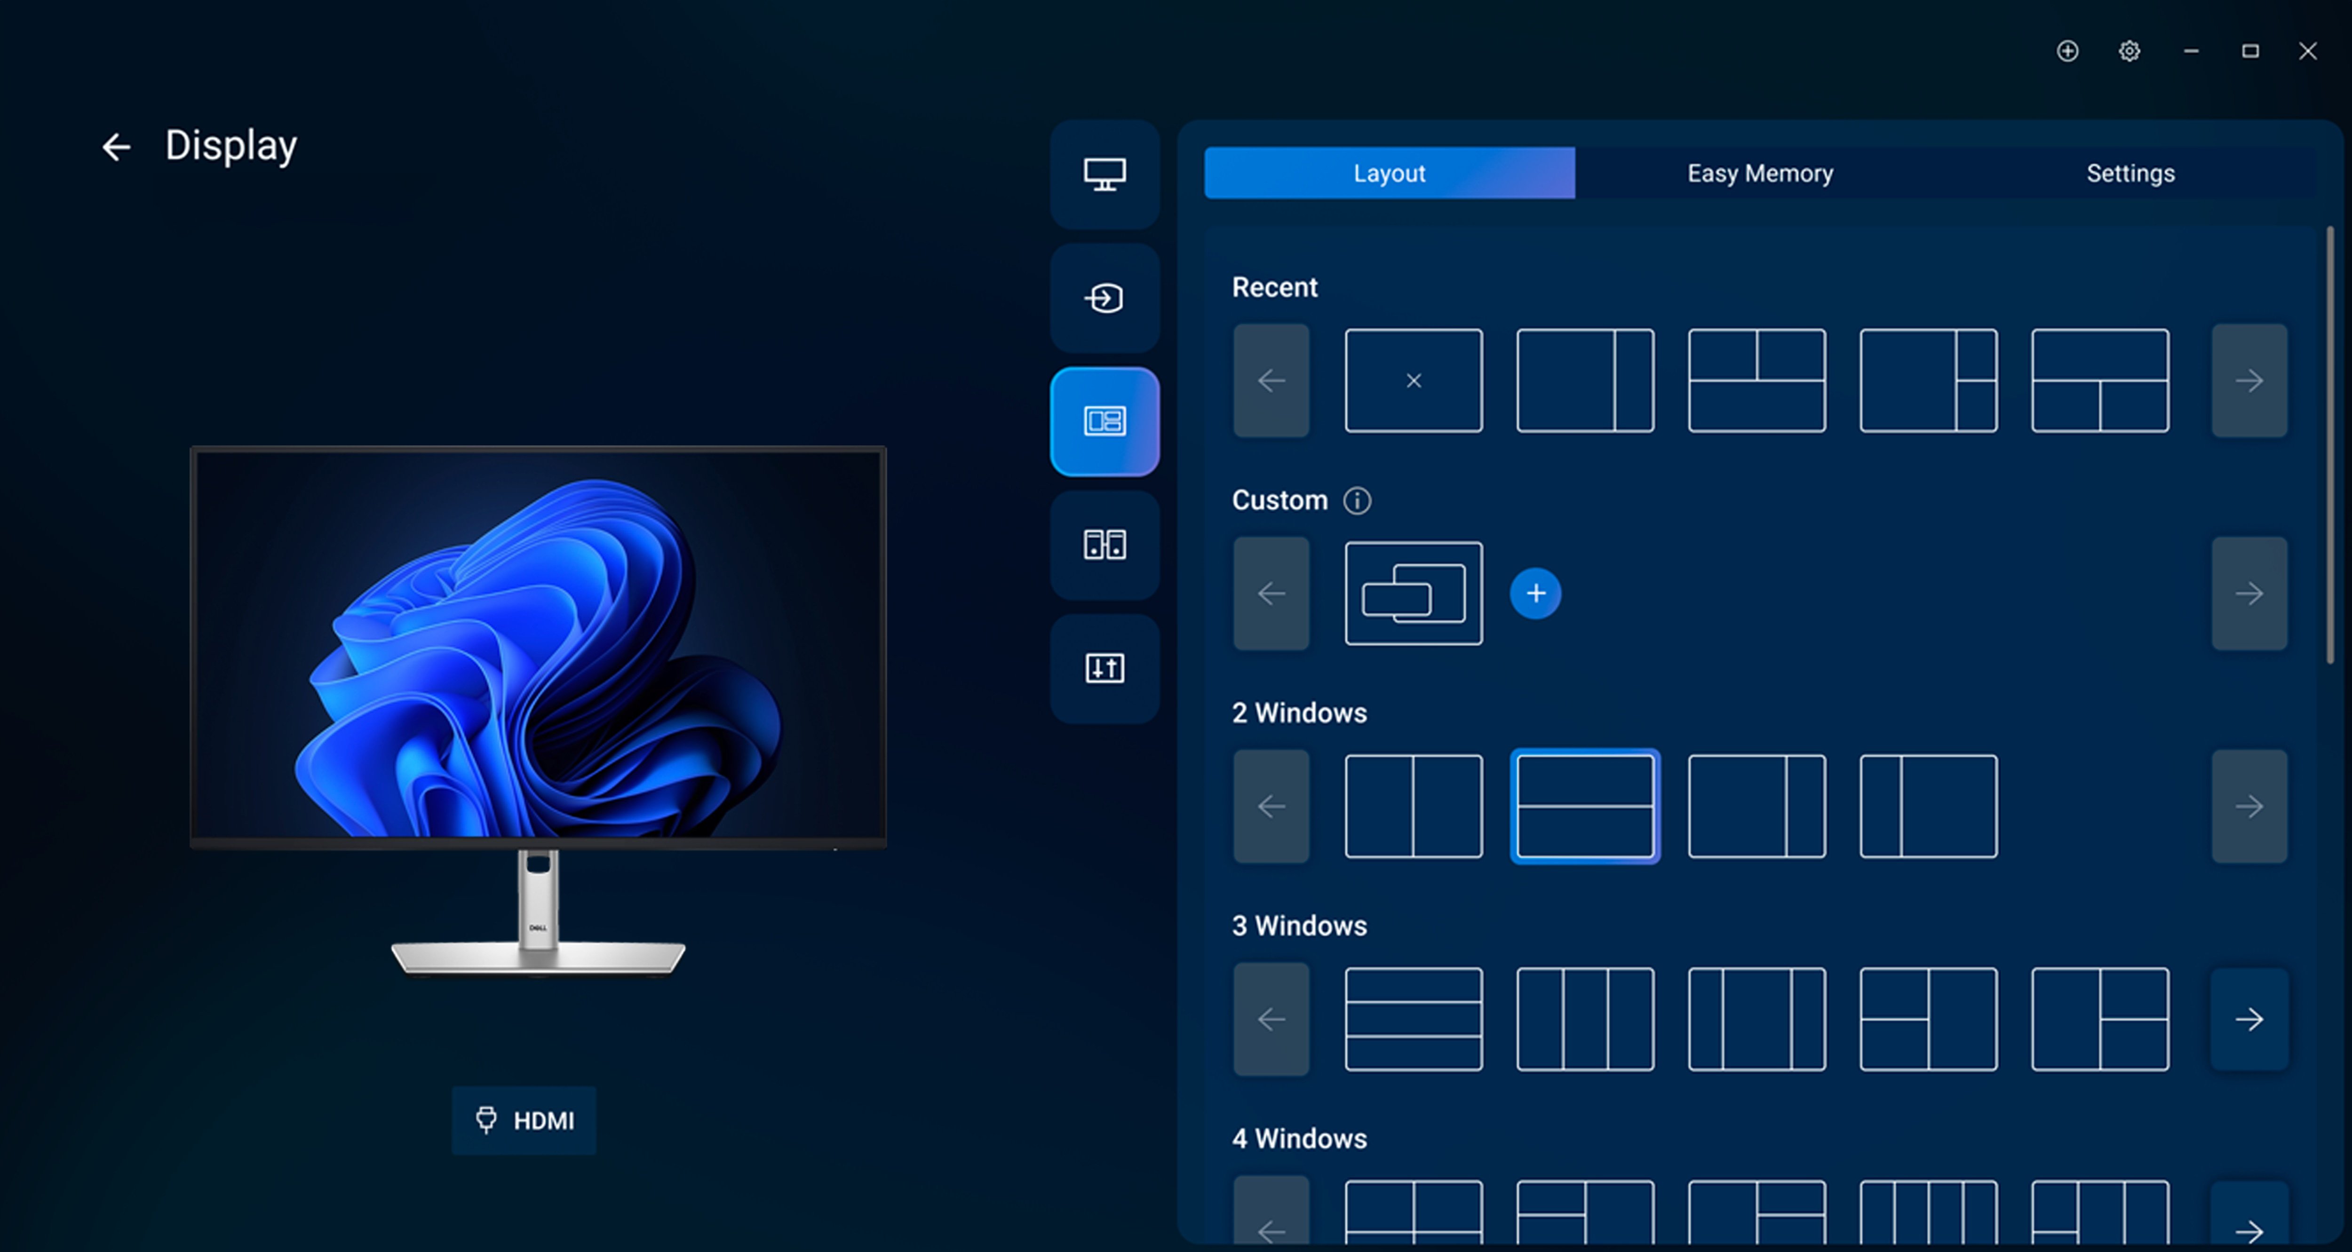Select the 2 Windows side-by-side vertical split
Viewport: 2352px width, 1252px height.
(x=1413, y=806)
